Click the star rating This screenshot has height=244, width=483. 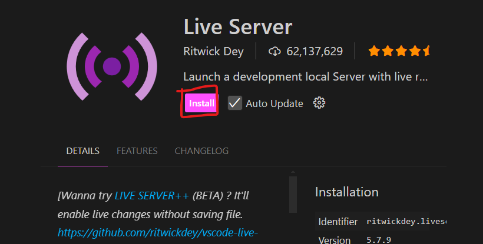click(x=399, y=51)
